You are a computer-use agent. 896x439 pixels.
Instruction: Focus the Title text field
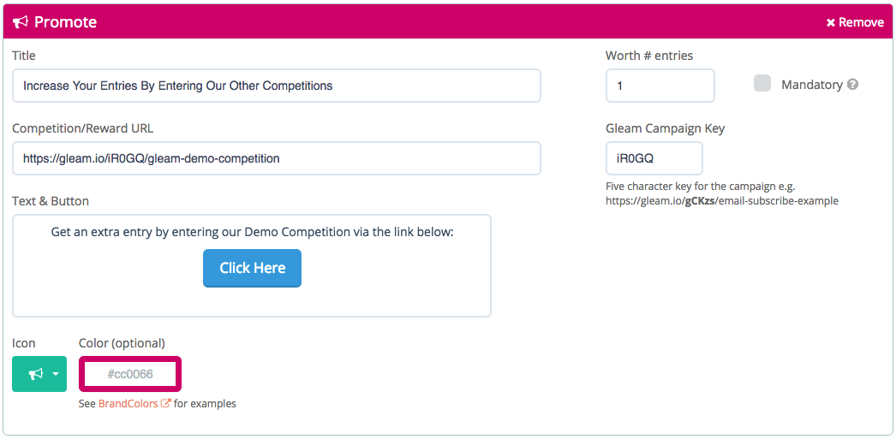pyautogui.click(x=276, y=86)
